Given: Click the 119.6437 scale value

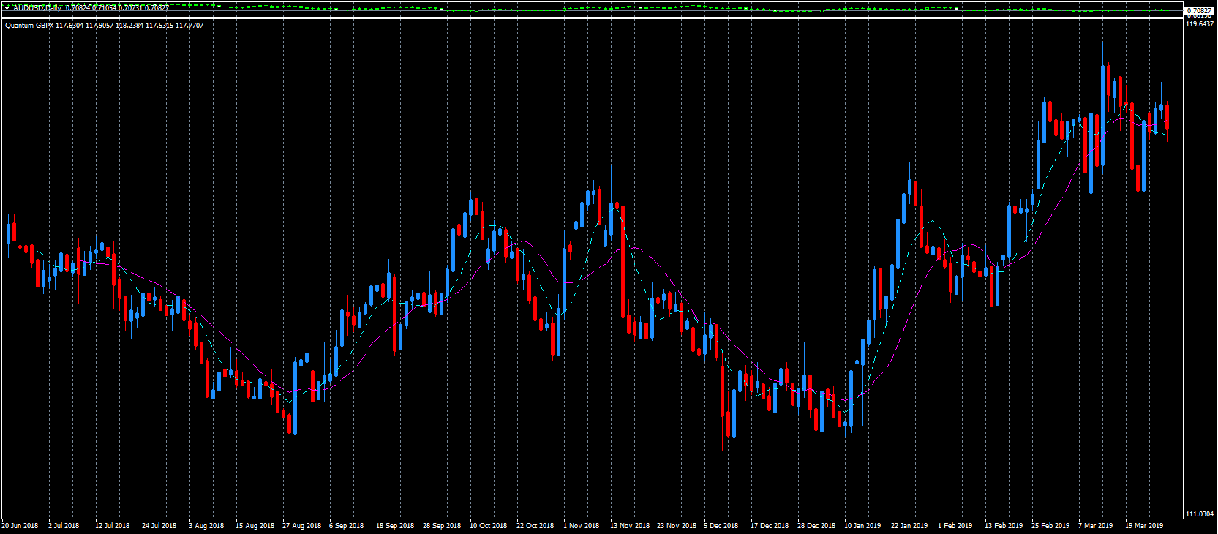Looking at the screenshot, I should coord(1200,24).
